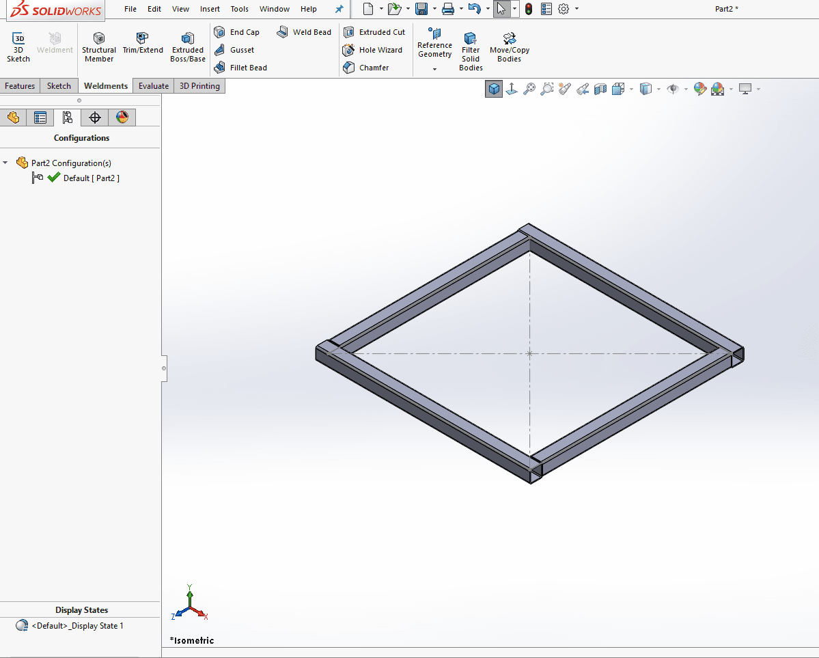
Task: Toggle the Section View icon
Action: pos(600,89)
